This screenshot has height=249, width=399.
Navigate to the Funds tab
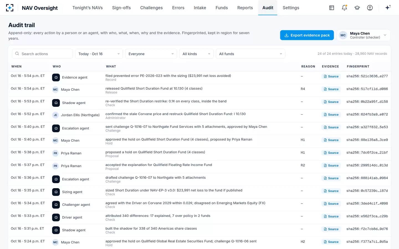pyautogui.click(x=222, y=8)
